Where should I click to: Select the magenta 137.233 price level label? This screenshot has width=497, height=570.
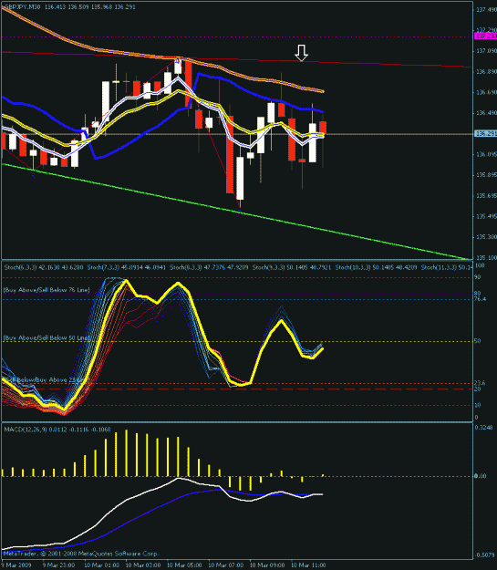(486, 36)
